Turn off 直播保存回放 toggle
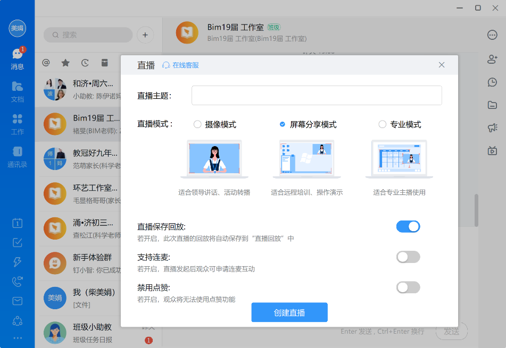The image size is (506, 348). tap(408, 227)
